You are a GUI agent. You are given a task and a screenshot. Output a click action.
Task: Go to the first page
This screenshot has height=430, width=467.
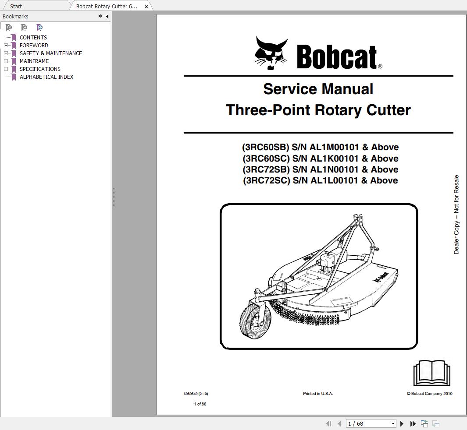pos(329,423)
